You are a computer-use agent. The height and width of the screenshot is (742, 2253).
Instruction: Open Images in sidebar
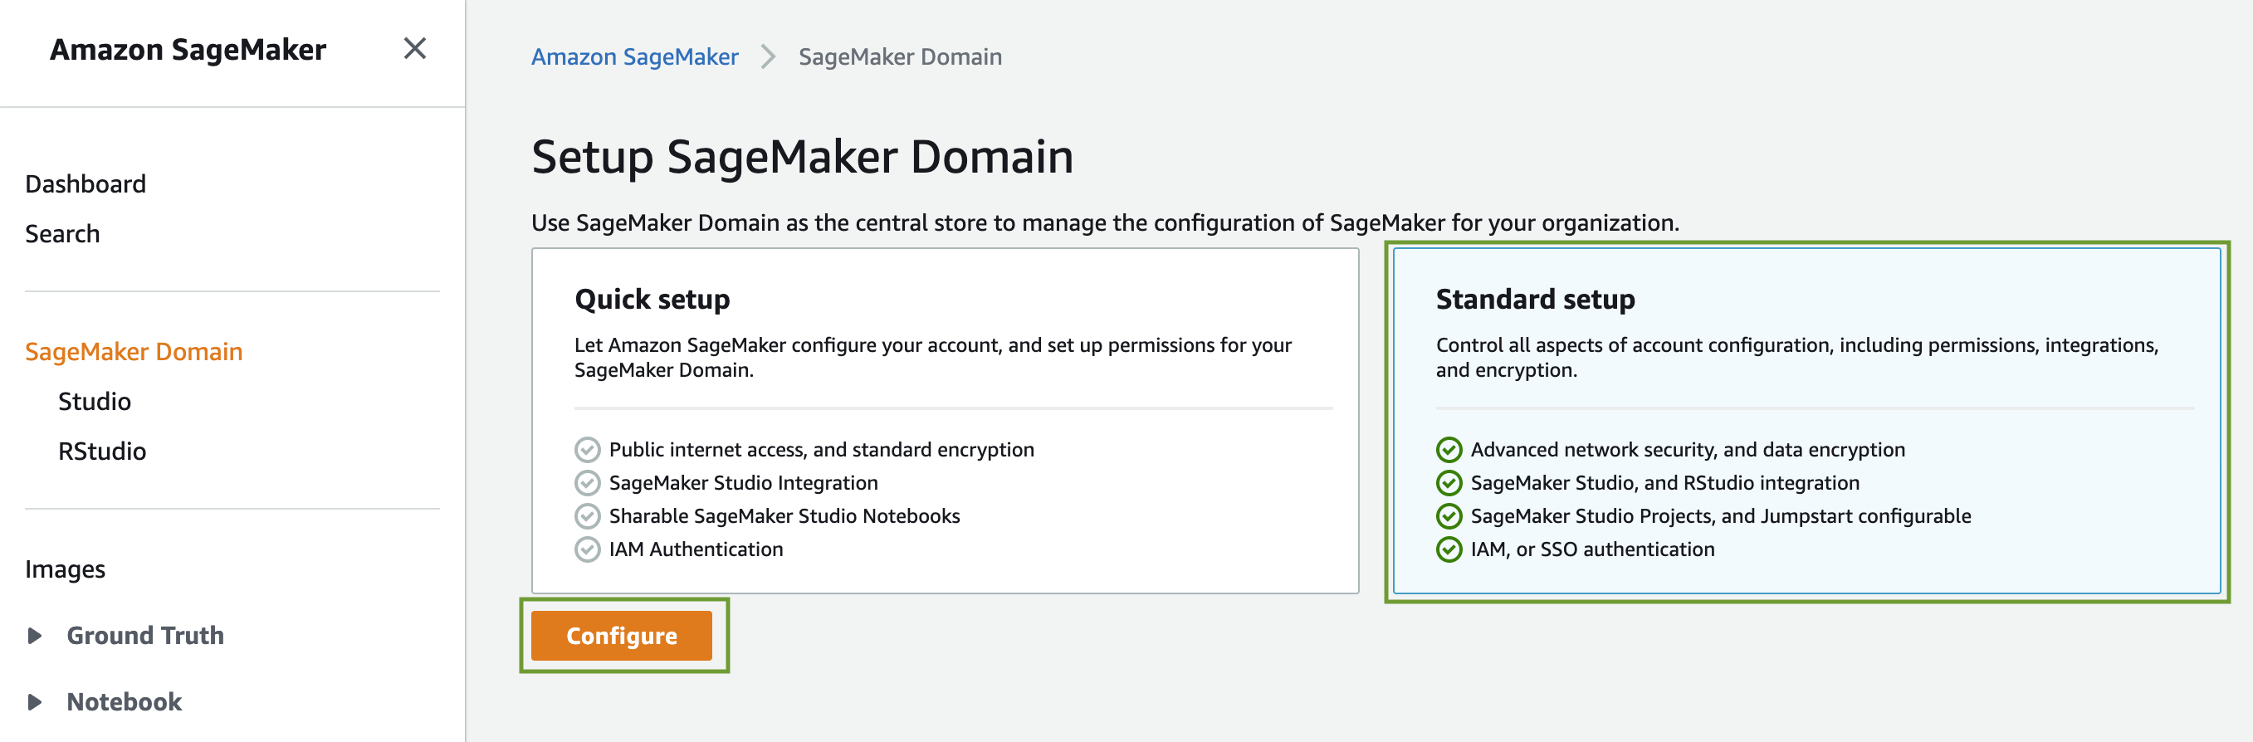pos(65,569)
